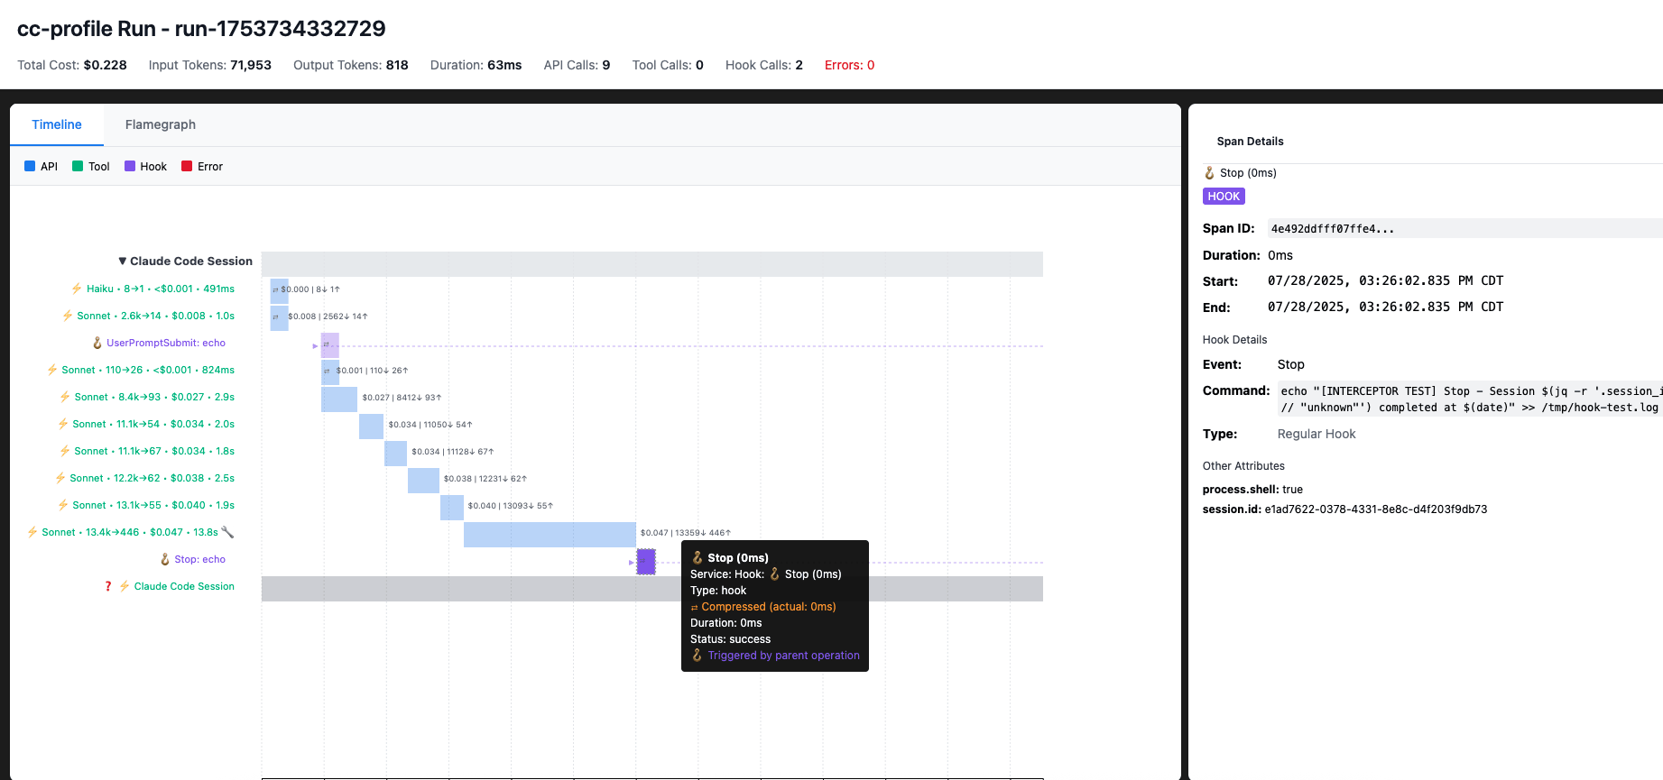Click the blue API legend swatch
The width and height of the screenshot is (1663, 780).
pos(30,166)
